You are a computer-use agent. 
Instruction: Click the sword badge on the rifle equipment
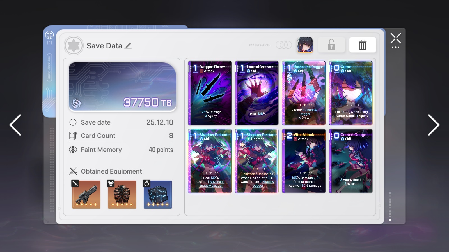pyautogui.click(x=75, y=183)
